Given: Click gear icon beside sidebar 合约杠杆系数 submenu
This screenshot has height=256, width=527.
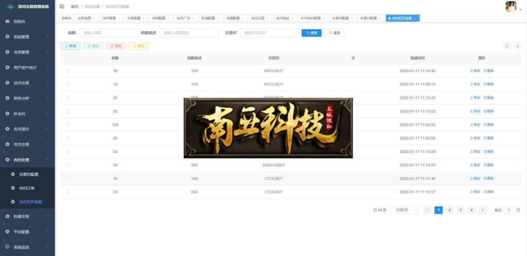Looking at the screenshot, I should [13, 202].
